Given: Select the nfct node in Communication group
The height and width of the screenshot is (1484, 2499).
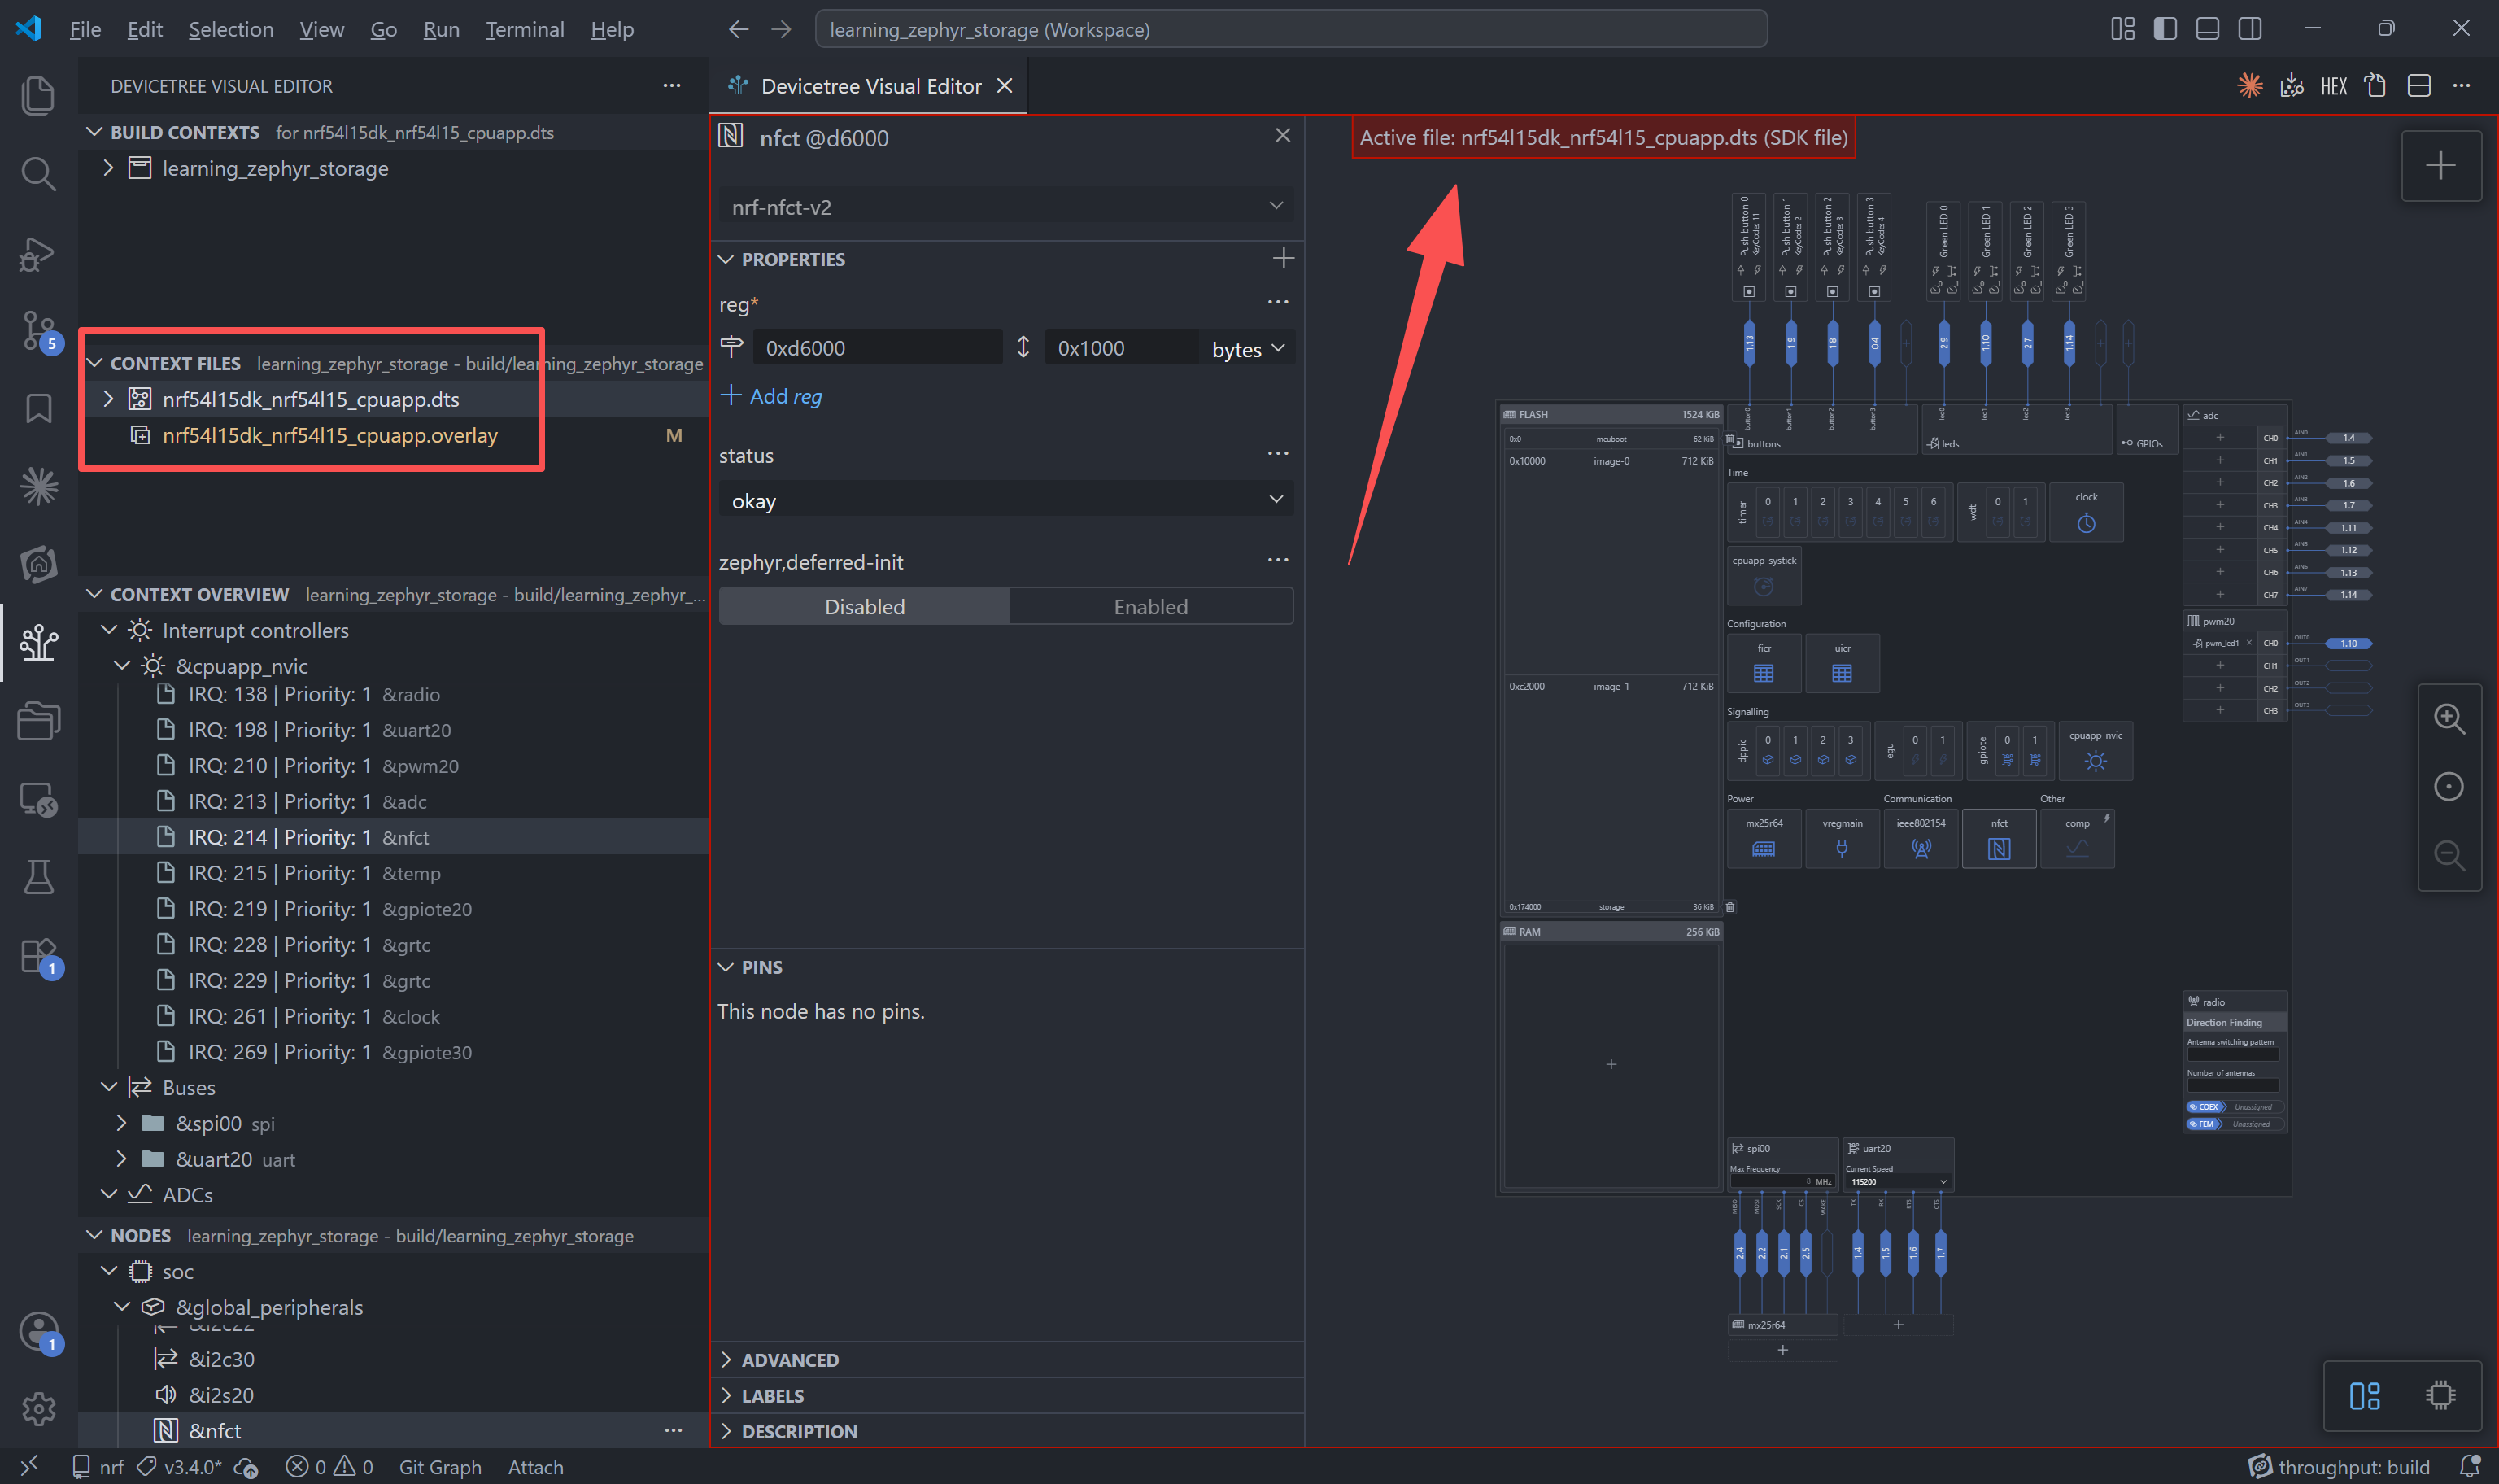Looking at the screenshot, I should (x=1998, y=838).
